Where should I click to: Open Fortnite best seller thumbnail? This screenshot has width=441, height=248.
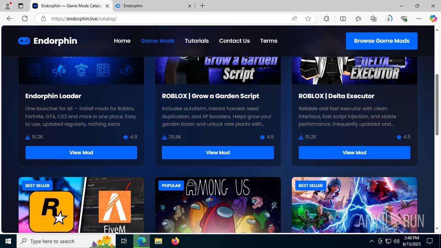[354, 205]
